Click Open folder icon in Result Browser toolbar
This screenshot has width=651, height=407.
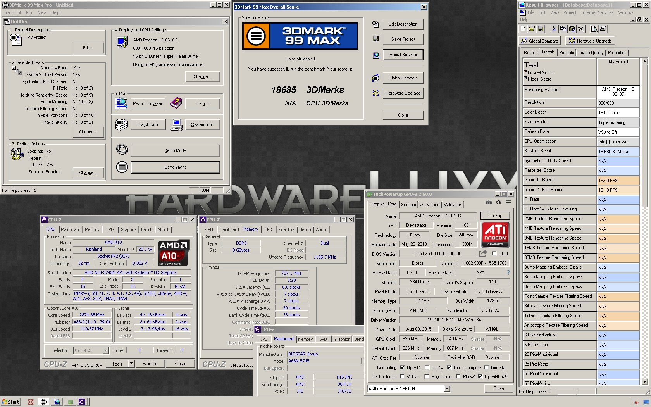point(532,29)
